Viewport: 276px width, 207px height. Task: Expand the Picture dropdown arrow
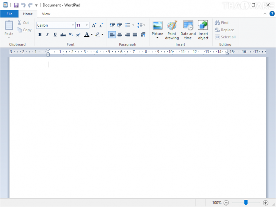(157, 38)
